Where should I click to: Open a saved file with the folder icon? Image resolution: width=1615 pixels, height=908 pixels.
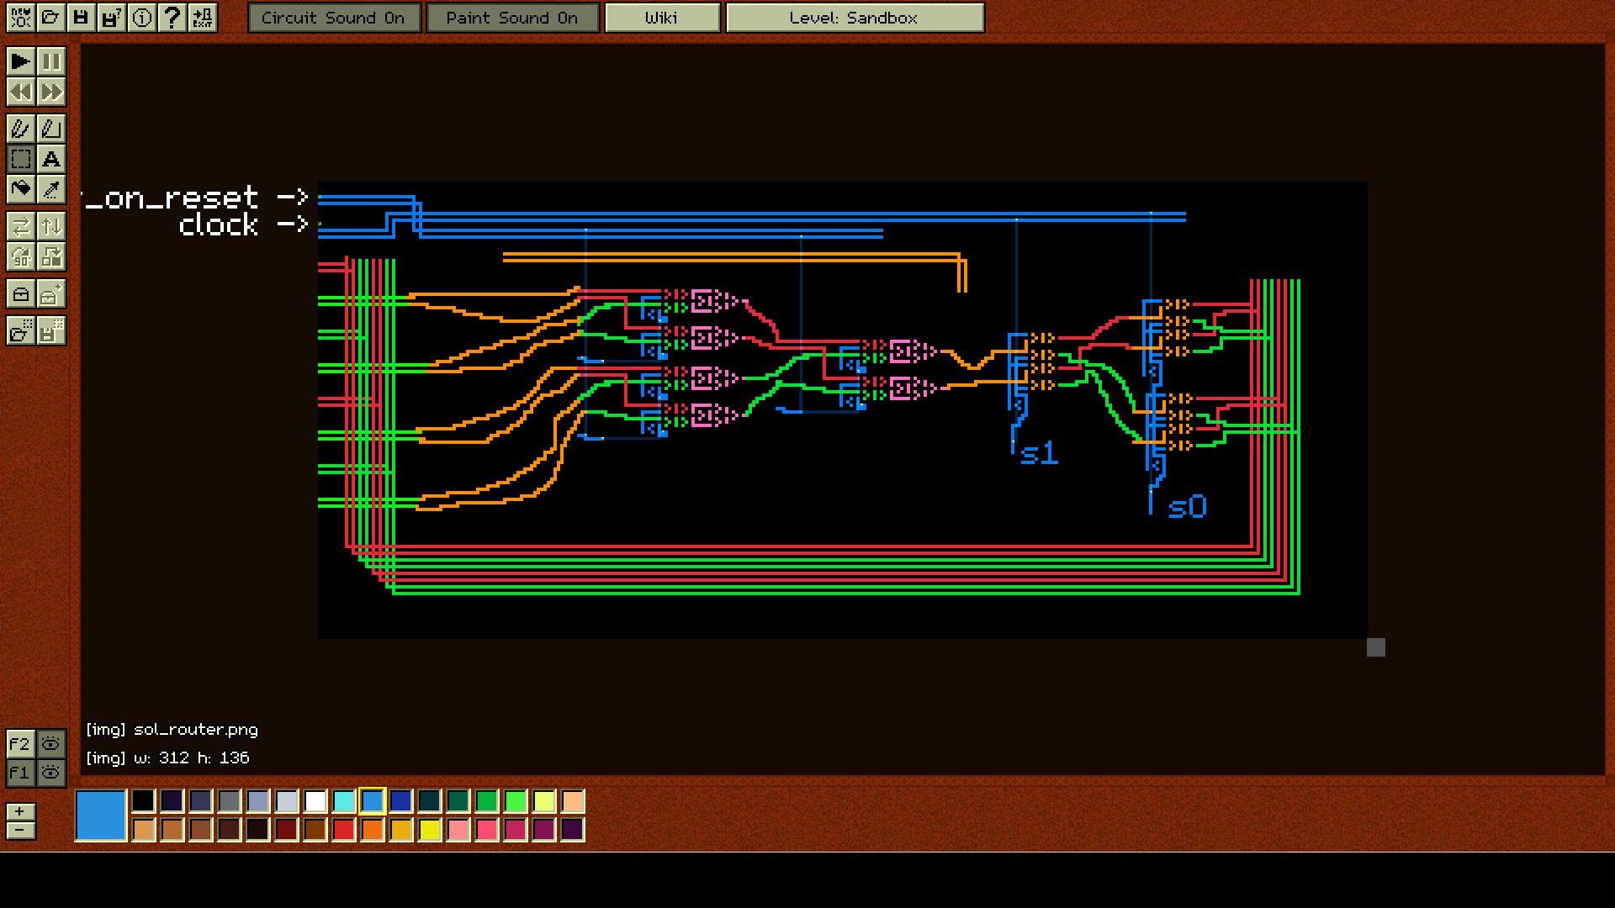tap(51, 18)
